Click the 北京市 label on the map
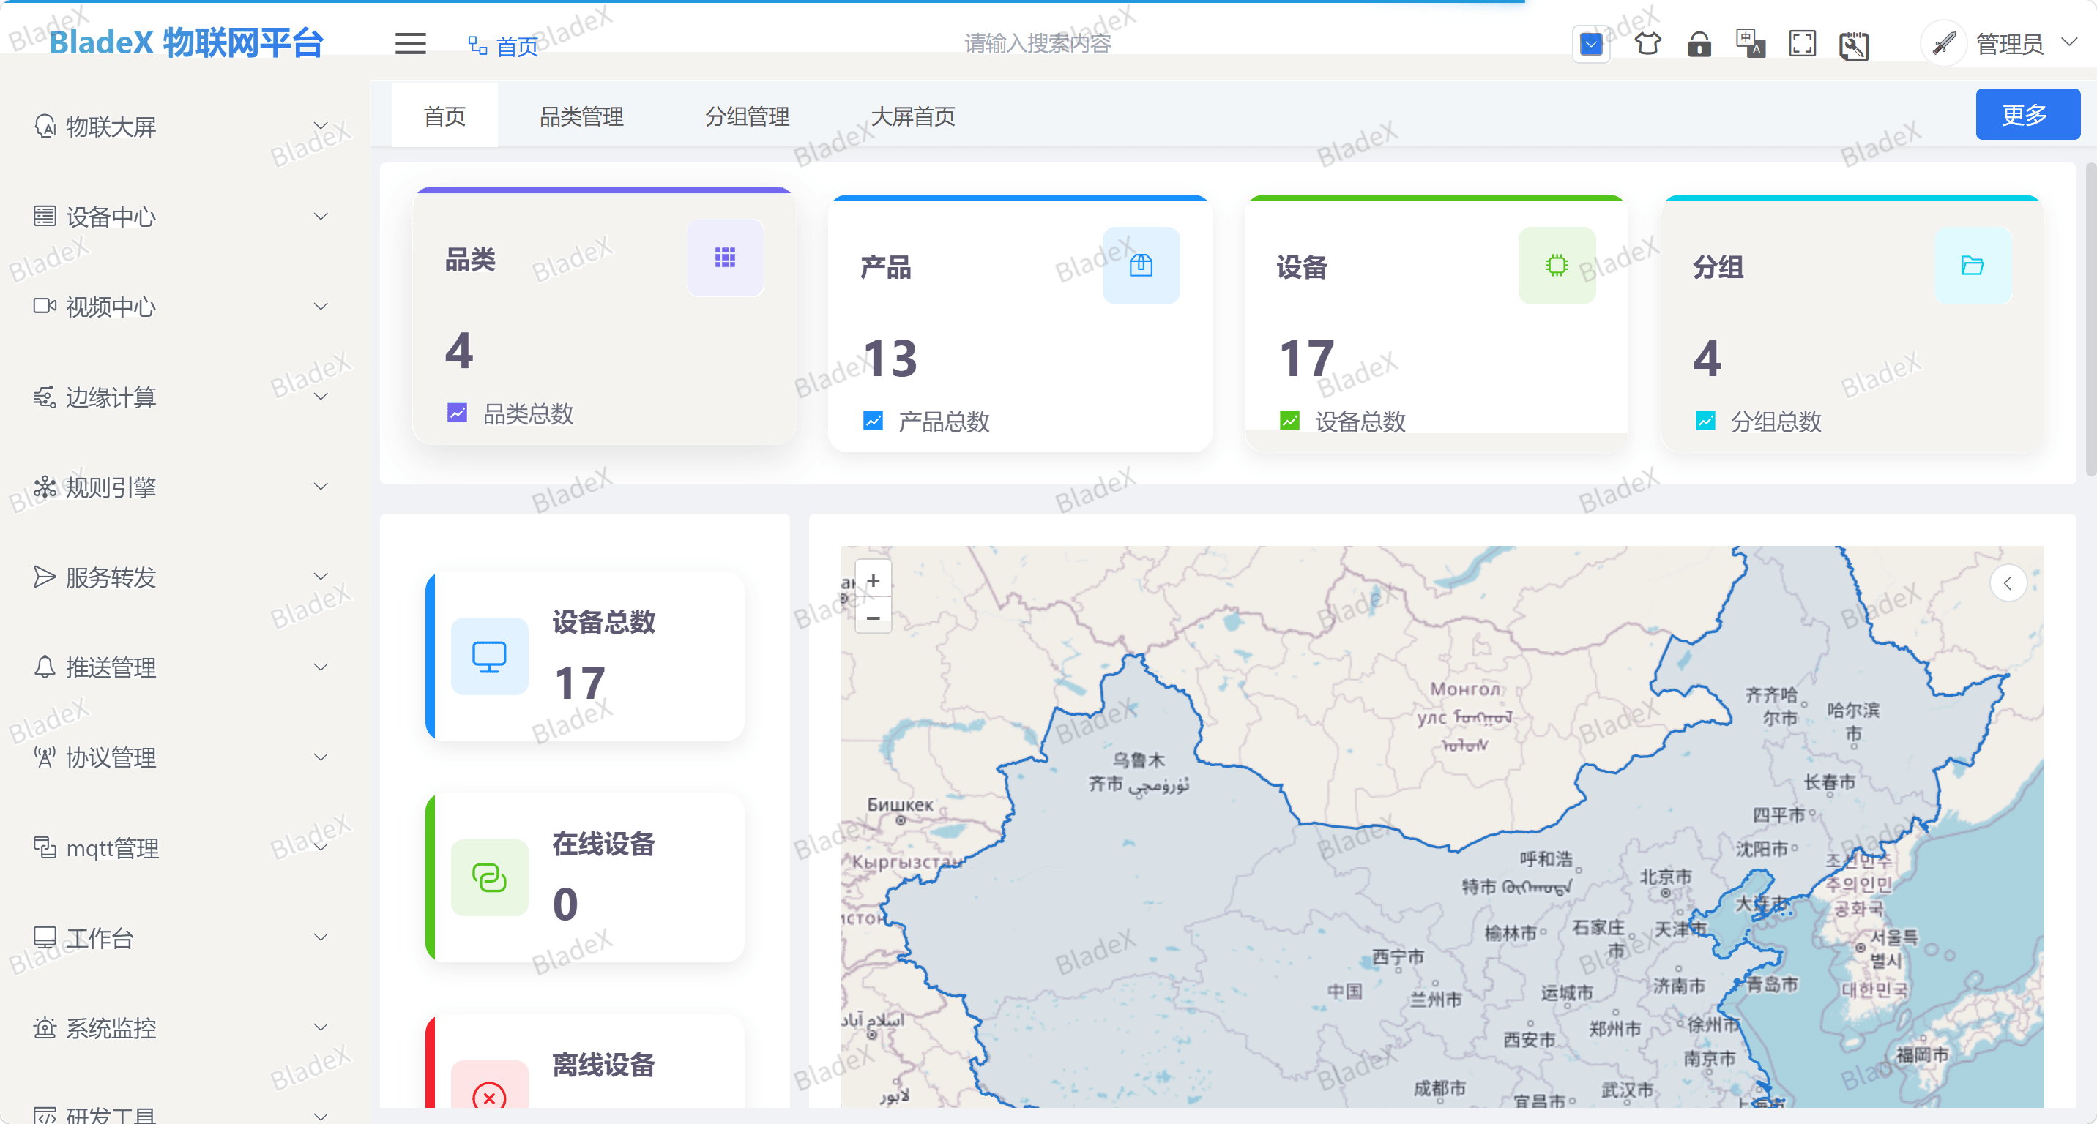This screenshot has height=1124, width=2097. coord(1665,877)
